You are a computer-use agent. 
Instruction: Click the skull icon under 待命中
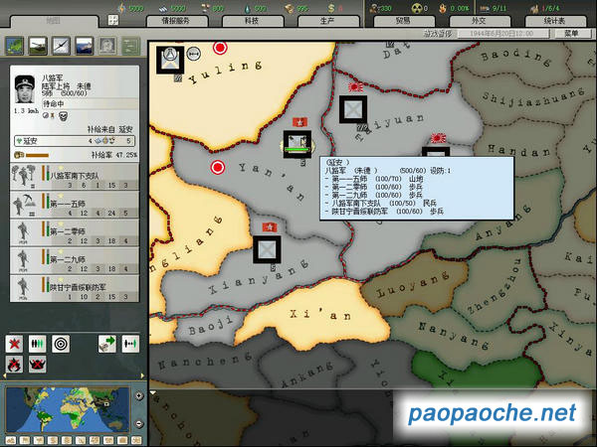pos(64,116)
